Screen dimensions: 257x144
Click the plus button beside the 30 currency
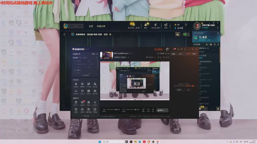coord(186,25)
